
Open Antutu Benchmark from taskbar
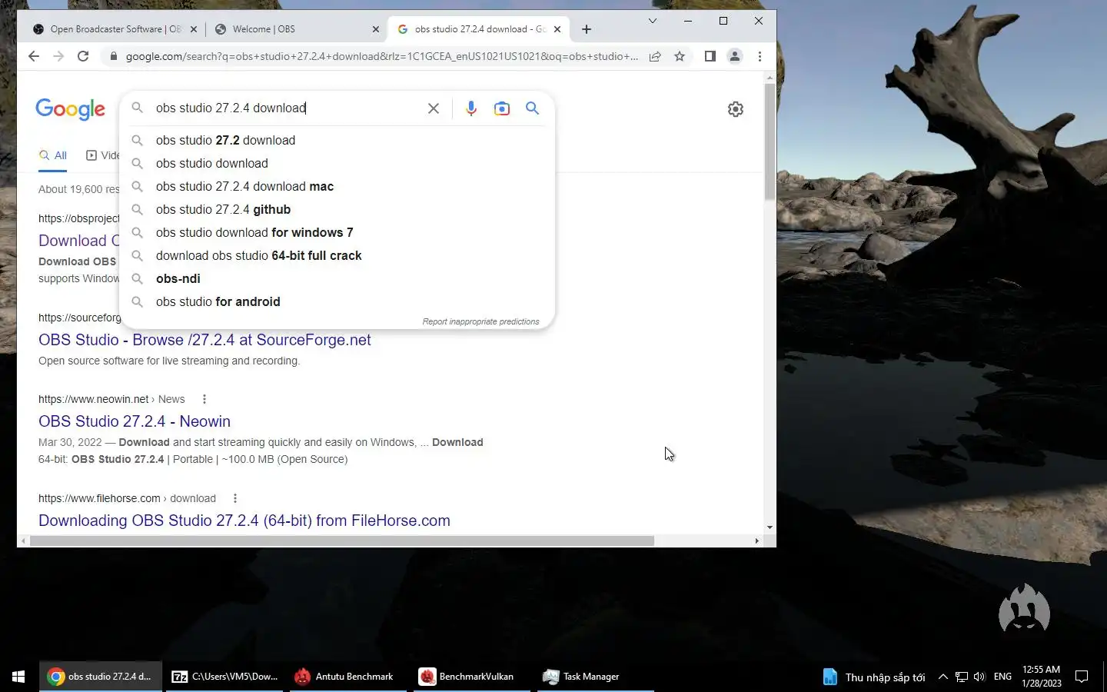347,677
